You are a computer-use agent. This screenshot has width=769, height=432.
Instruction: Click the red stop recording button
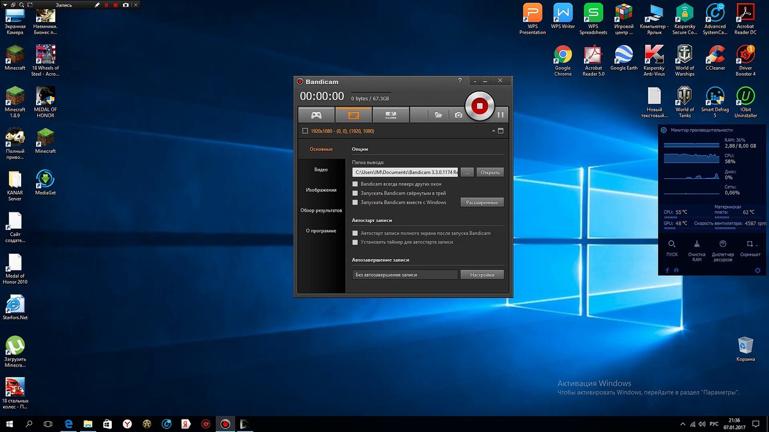pyautogui.click(x=479, y=106)
